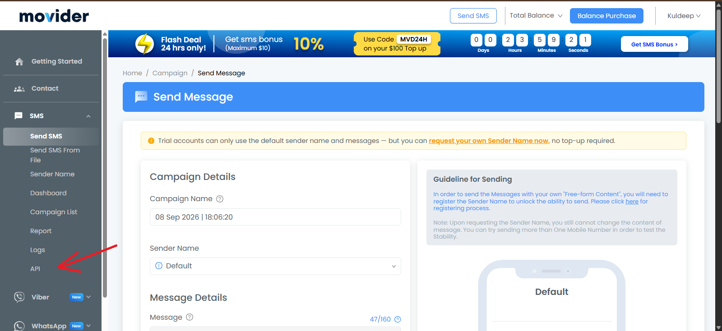Open the Total Balance dropdown
Image resolution: width=722 pixels, height=331 pixels.
coord(536,15)
